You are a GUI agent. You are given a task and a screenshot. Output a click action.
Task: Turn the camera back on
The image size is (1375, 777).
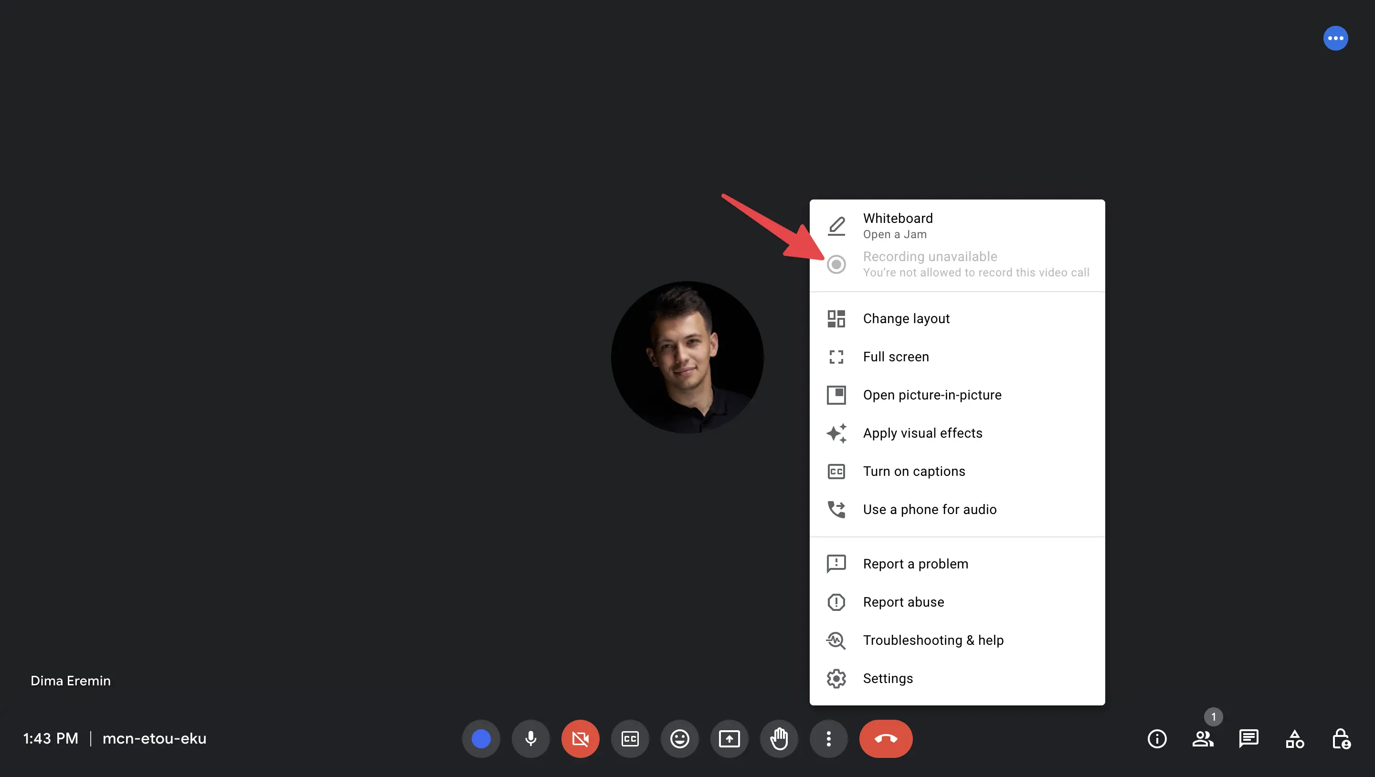(x=580, y=738)
